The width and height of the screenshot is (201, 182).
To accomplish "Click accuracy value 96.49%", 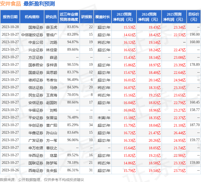I will [73, 80].
